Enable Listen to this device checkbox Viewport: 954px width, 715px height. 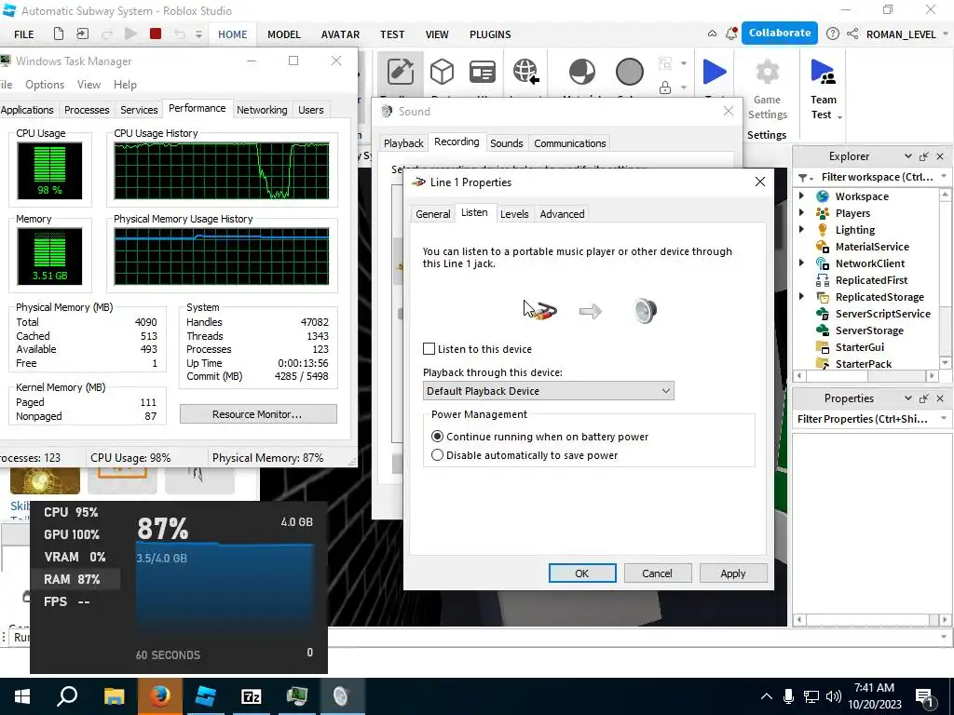[x=429, y=349]
